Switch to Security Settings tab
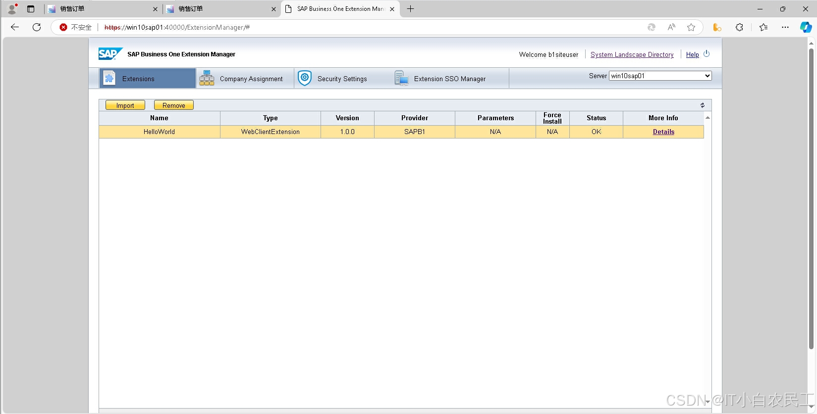Image resolution: width=817 pixels, height=414 pixels. (343, 78)
